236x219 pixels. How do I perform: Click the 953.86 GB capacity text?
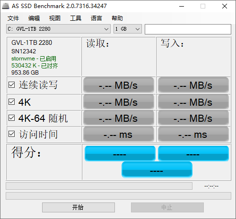point(25,73)
